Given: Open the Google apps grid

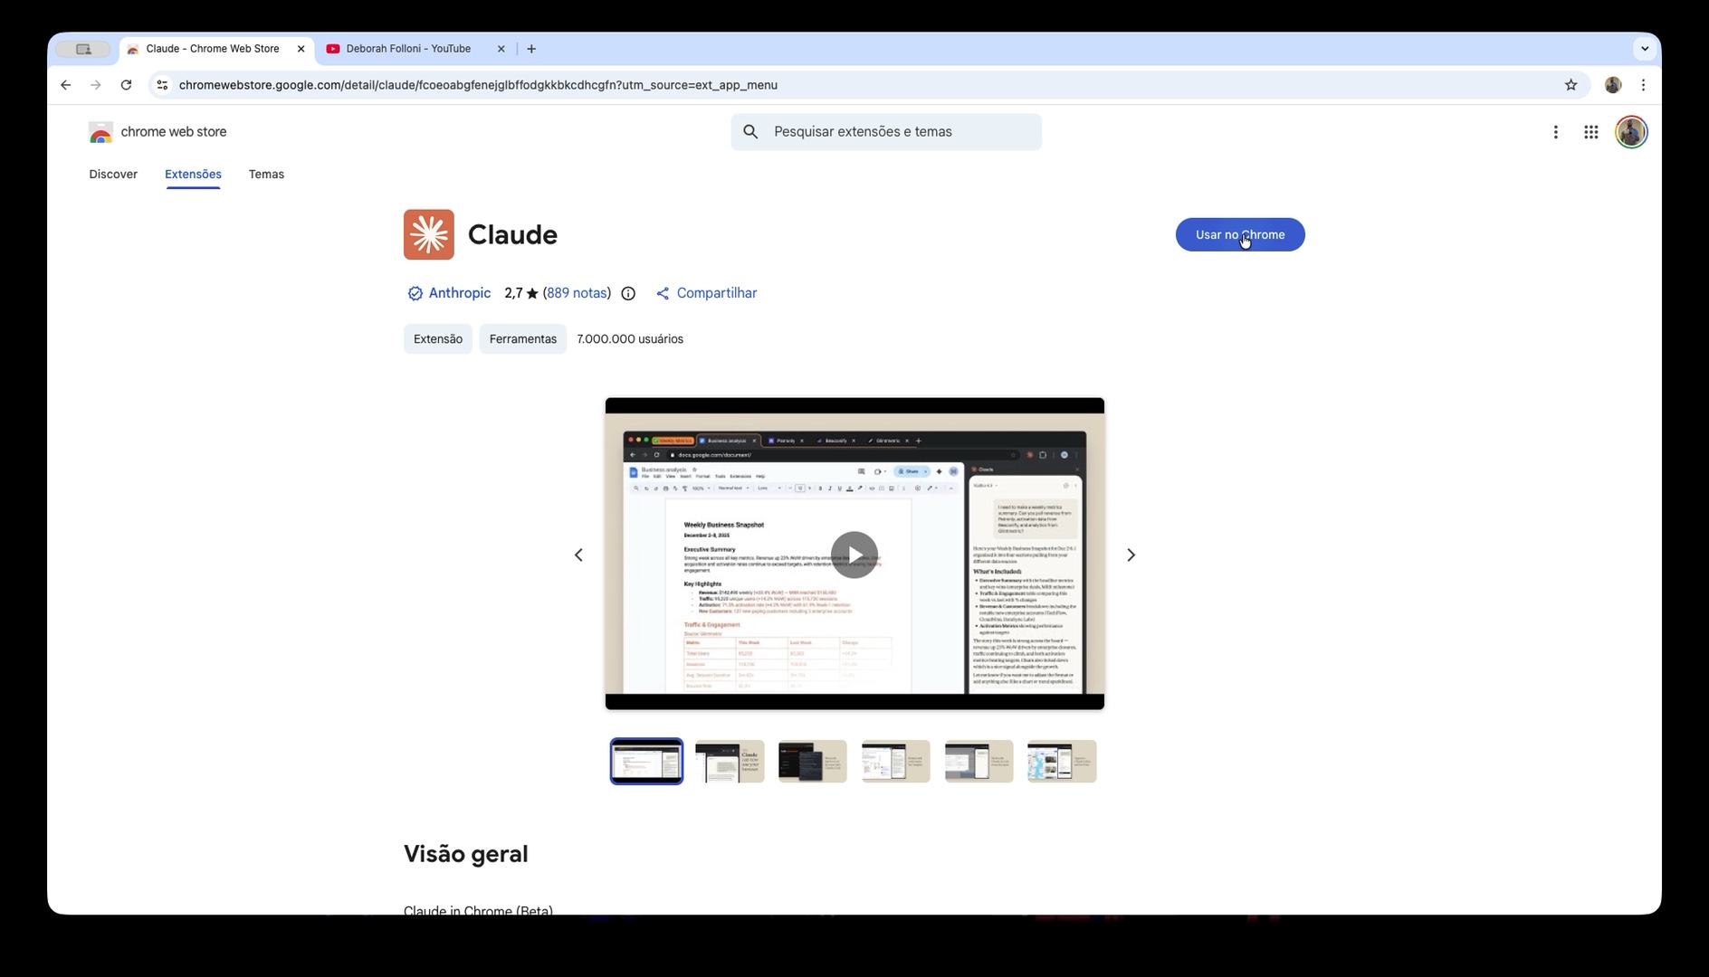Looking at the screenshot, I should coord(1591,132).
